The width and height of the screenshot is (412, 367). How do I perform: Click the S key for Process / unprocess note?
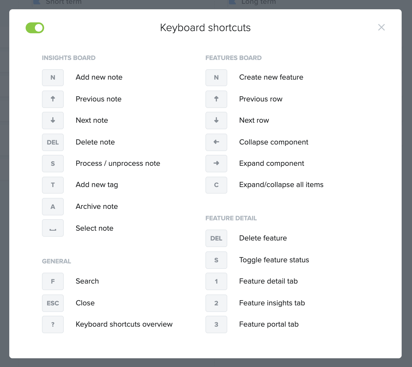point(53,164)
